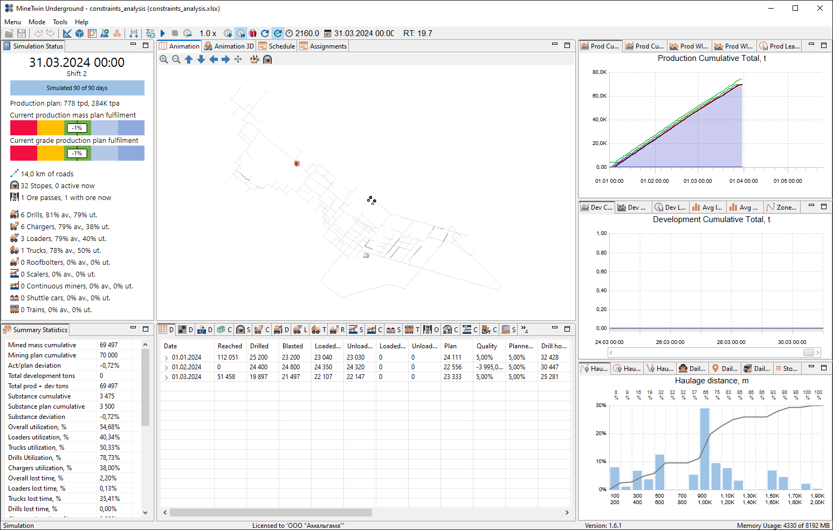Expand the 01.03.2024 table row
The image size is (833, 530).
[166, 377]
